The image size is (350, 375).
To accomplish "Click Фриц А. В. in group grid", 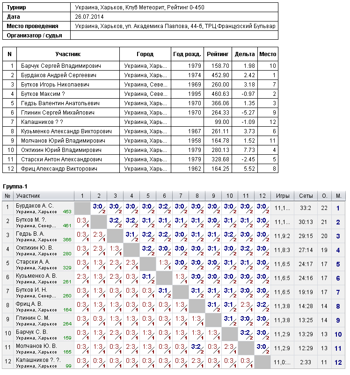I will (29, 304).
